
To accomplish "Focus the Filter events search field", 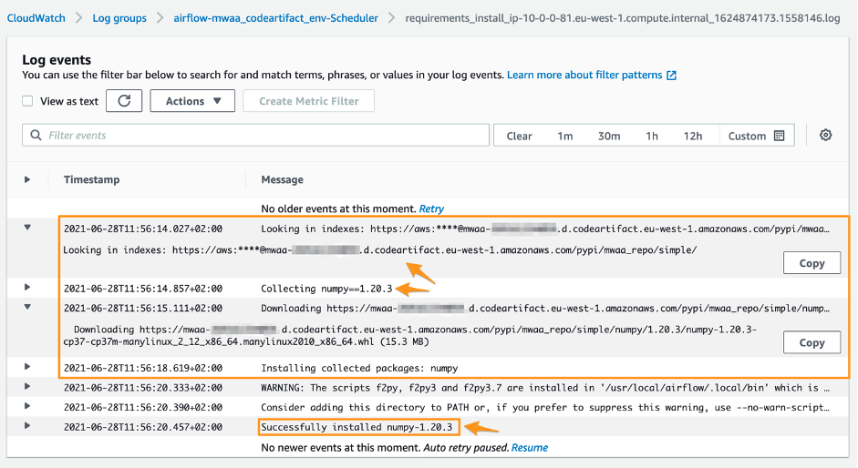I will [255, 135].
